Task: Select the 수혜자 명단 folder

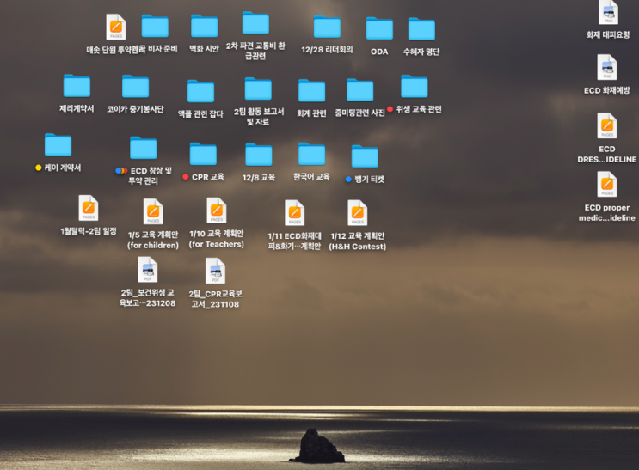Action: click(x=421, y=29)
